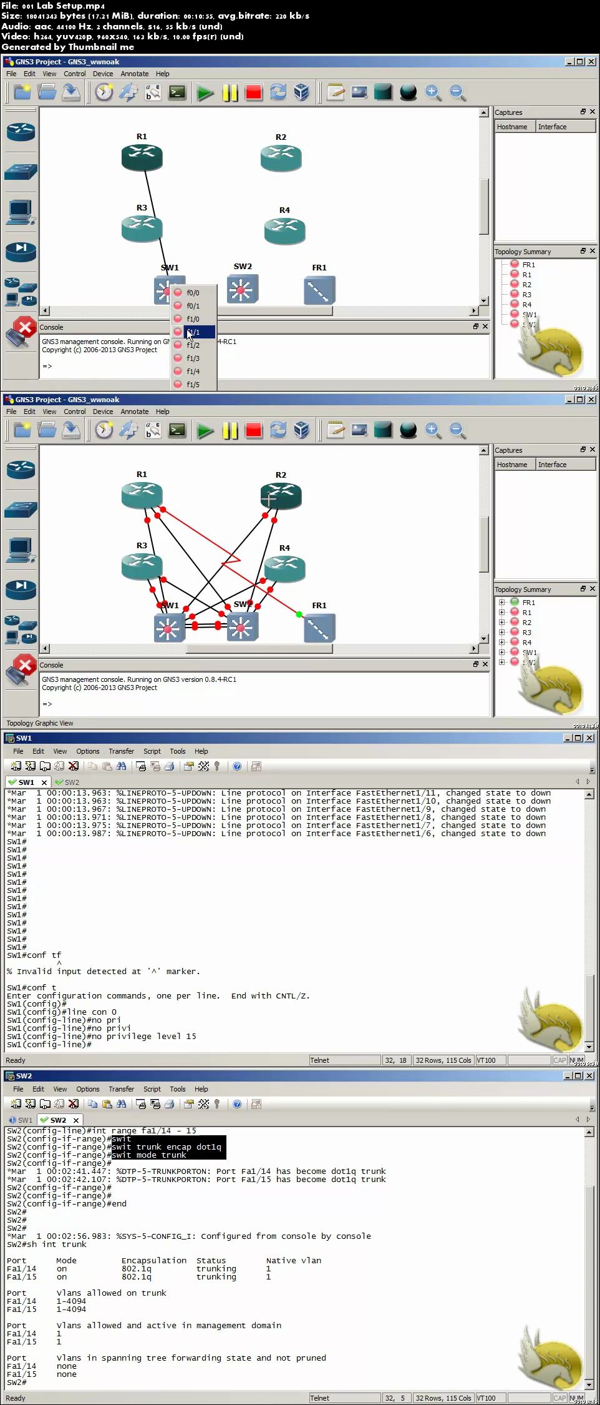Viewport: 600px width, 1405px height.
Task: Click New blank project icon in top GNS3 window
Action: 22,92
